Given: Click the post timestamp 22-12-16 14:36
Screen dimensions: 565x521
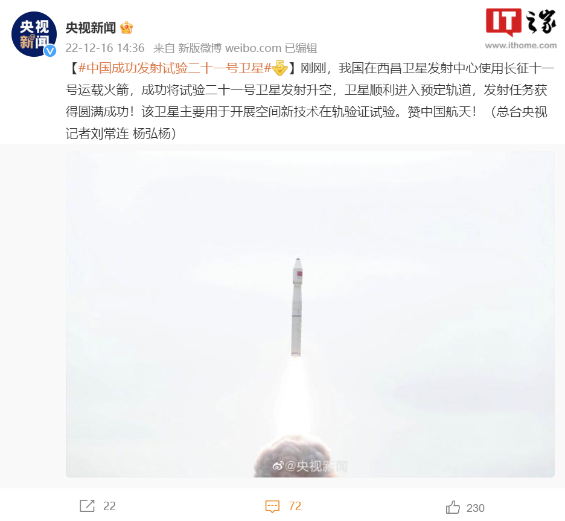Looking at the screenshot, I should point(105,48).
